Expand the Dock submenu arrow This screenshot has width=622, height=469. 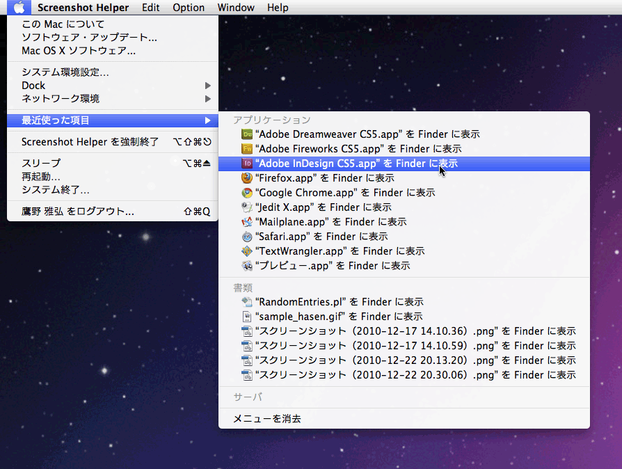pos(207,86)
